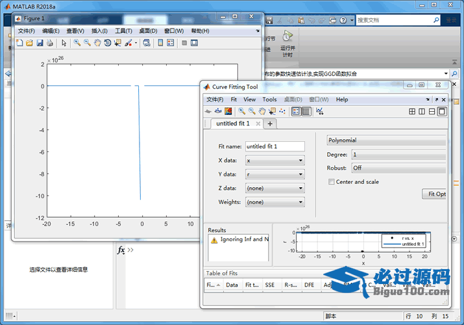Open Weights dropdown
The width and height of the screenshot is (464, 325).
275,202
